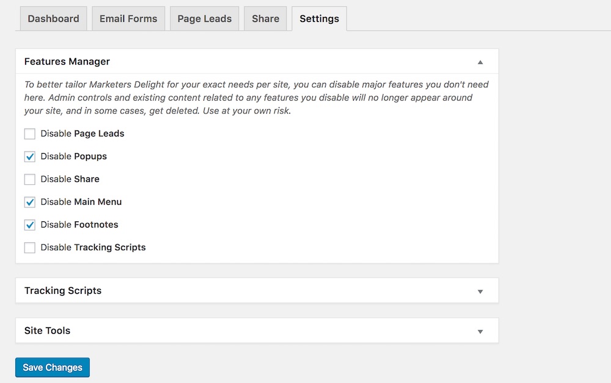Image resolution: width=611 pixels, height=383 pixels.
Task: Expand the Site Tools panel arrow
Action: coord(480,332)
